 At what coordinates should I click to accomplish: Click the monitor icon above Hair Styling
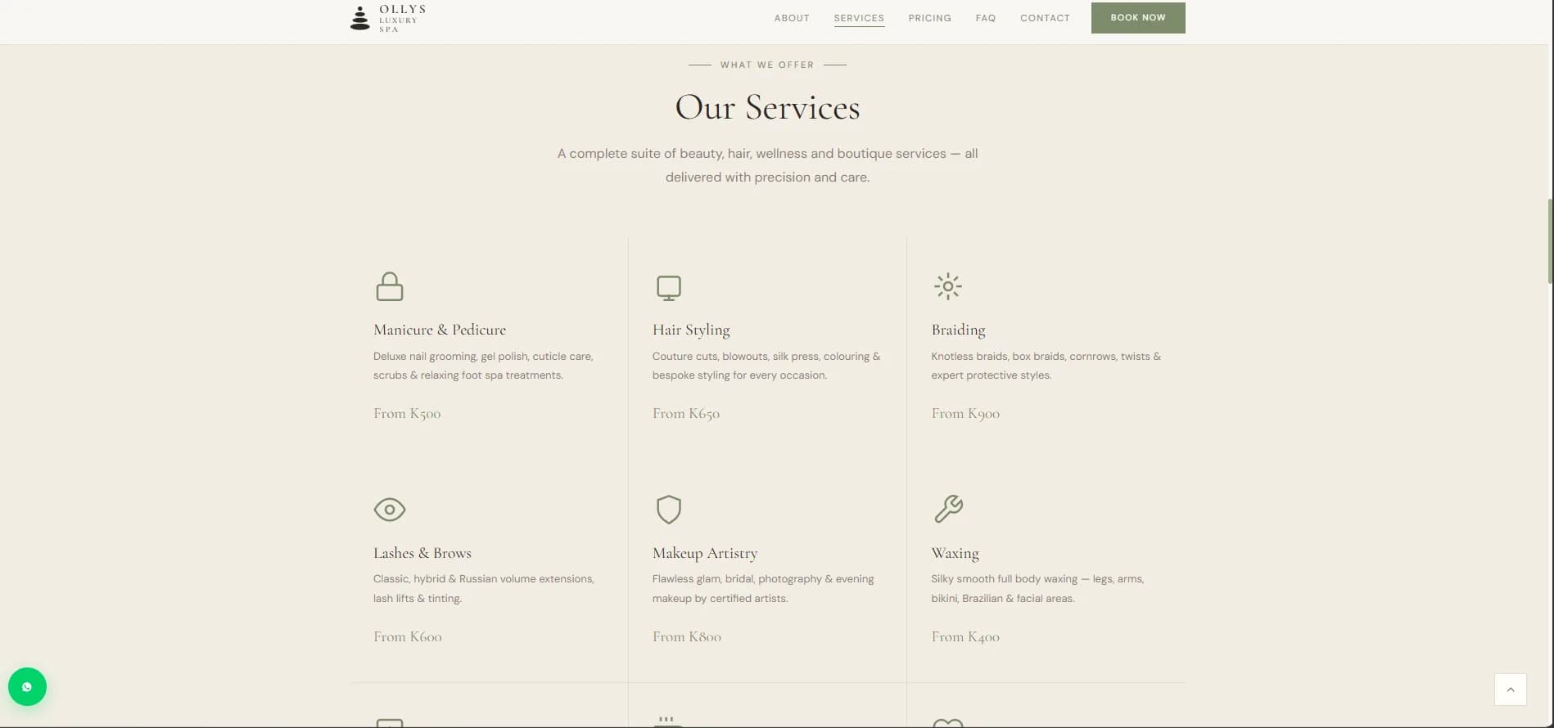669,288
